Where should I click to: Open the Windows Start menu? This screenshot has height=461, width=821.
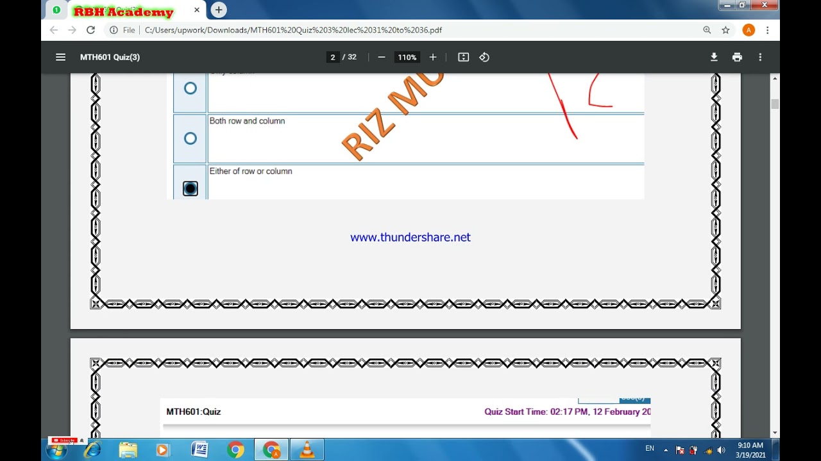pos(56,450)
